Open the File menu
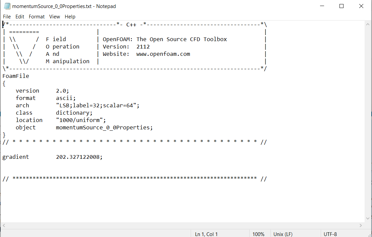Image resolution: width=372 pixels, height=237 pixels. (x=7, y=17)
